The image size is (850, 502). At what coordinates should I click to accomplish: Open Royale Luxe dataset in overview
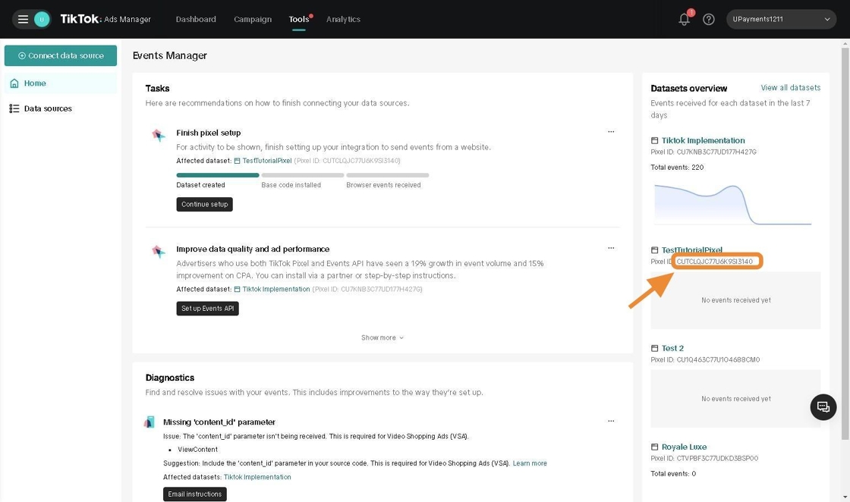coord(684,447)
